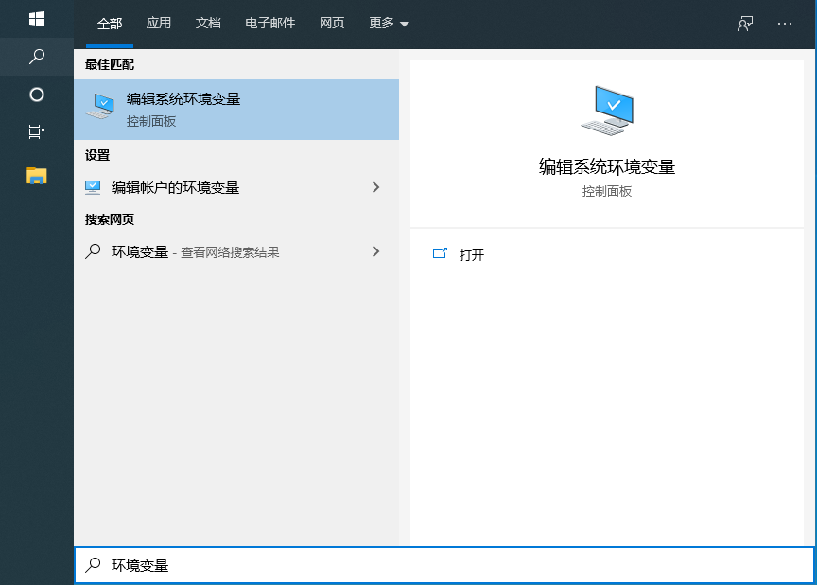
Task: Expand arrow for 环境变量 web search
Action: click(x=375, y=251)
